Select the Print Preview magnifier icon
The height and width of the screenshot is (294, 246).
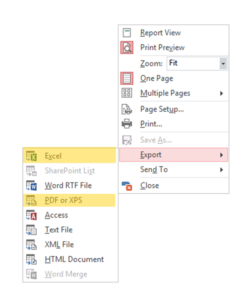tap(127, 48)
